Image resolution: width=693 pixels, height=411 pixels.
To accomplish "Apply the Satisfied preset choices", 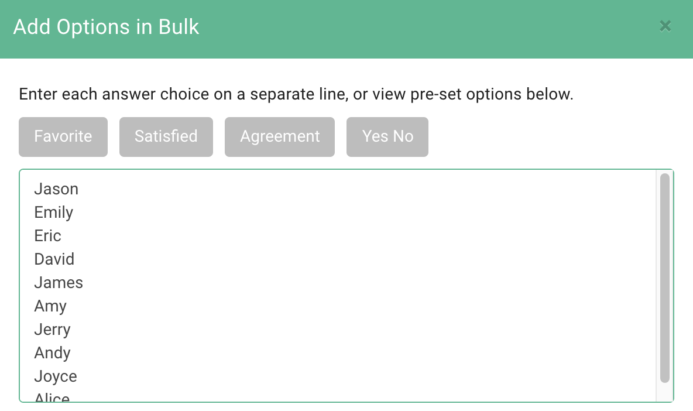I will (166, 136).
